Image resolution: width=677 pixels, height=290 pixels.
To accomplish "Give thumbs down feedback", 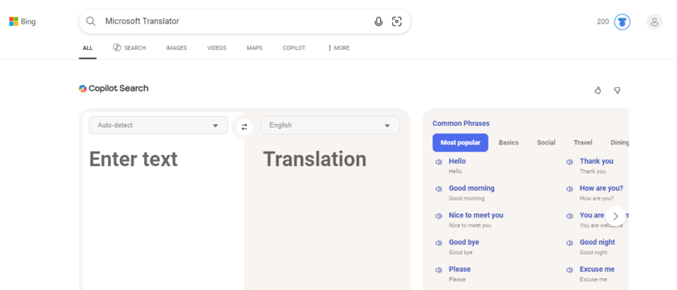I will [x=617, y=90].
